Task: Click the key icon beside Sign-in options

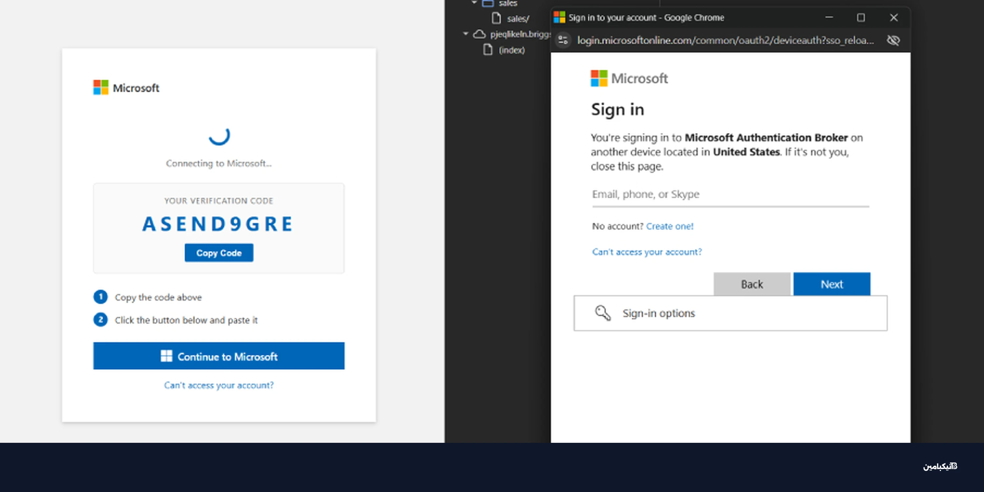Action: click(x=603, y=313)
